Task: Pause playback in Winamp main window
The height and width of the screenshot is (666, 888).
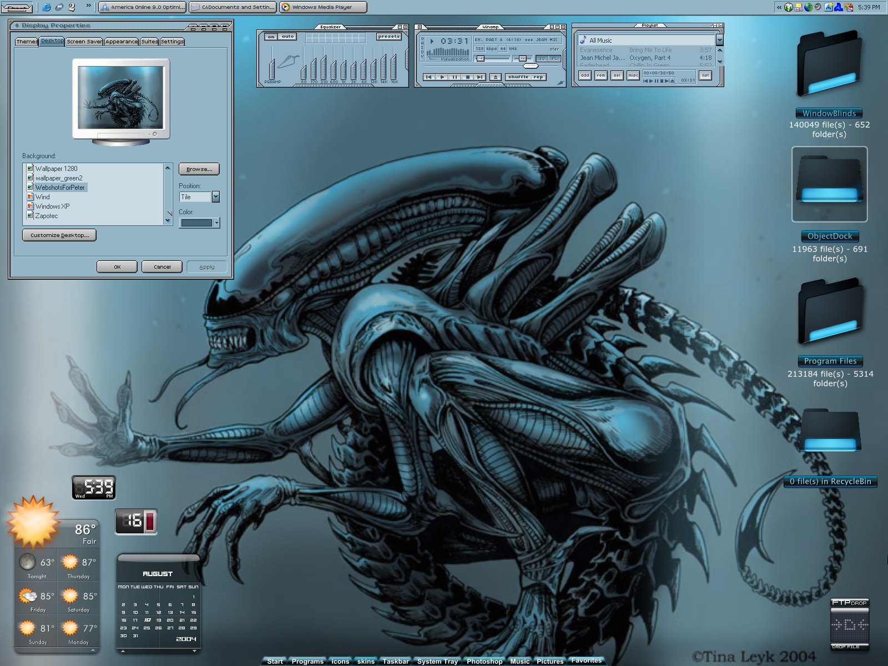Action: [455, 77]
